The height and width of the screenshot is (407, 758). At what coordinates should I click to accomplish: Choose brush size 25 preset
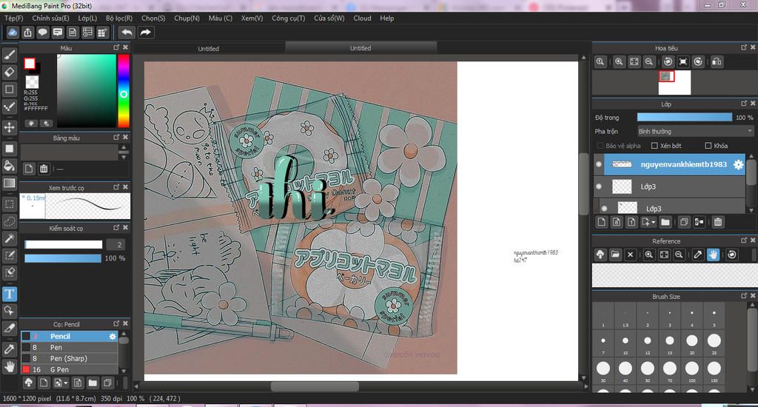[714, 343]
